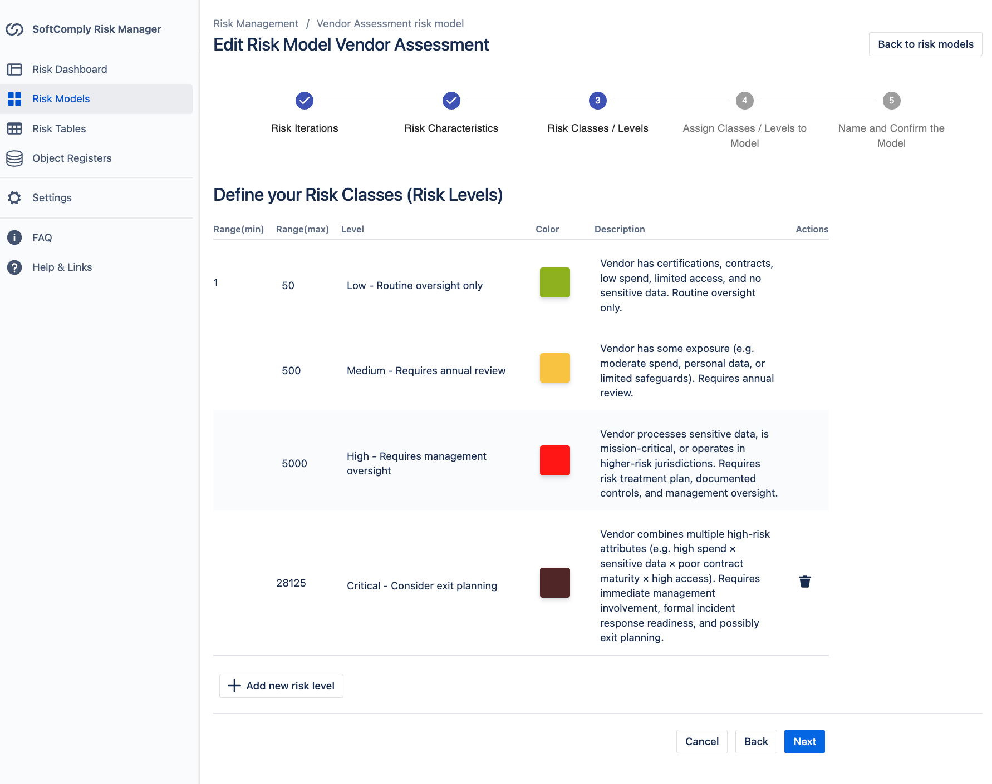Image resolution: width=992 pixels, height=784 pixels.
Task: Open Risk Dashboard from the sidebar icon
Action: click(14, 70)
